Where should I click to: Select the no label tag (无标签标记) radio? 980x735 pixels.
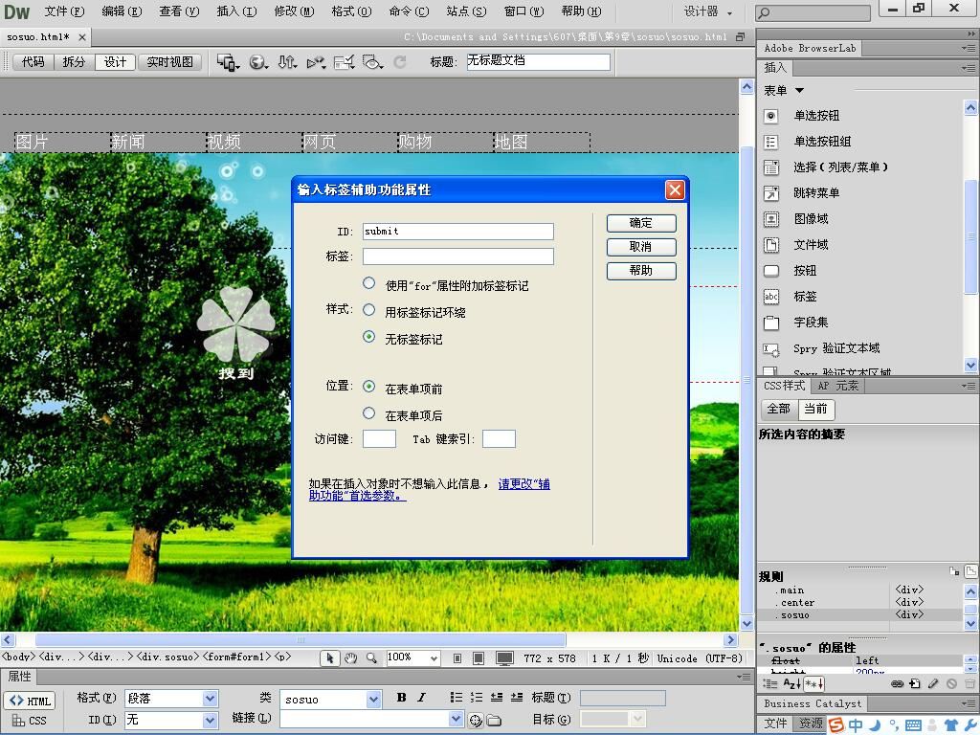click(368, 337)
